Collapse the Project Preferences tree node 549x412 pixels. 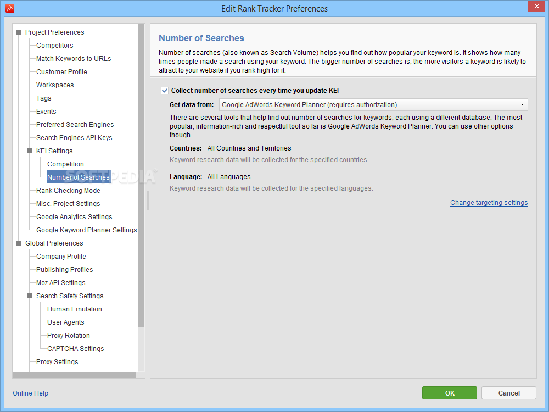tap(19, 32)
